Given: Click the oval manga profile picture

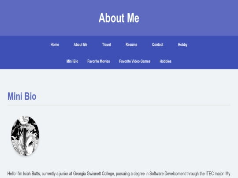Looking at the screenshot, I should (25, 136).
